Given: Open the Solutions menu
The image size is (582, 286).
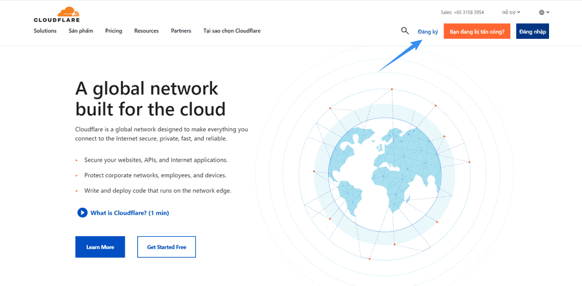Looking at the screenshot, I should (45, 31).
